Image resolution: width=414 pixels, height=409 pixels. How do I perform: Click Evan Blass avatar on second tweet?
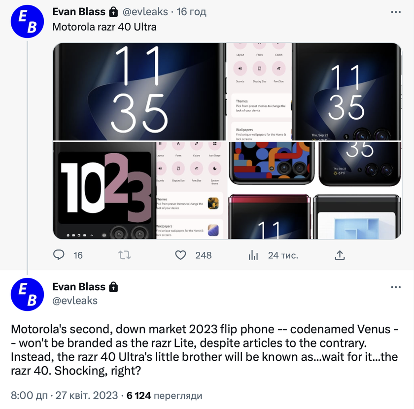pyautogui.click(x=28, y=294)
